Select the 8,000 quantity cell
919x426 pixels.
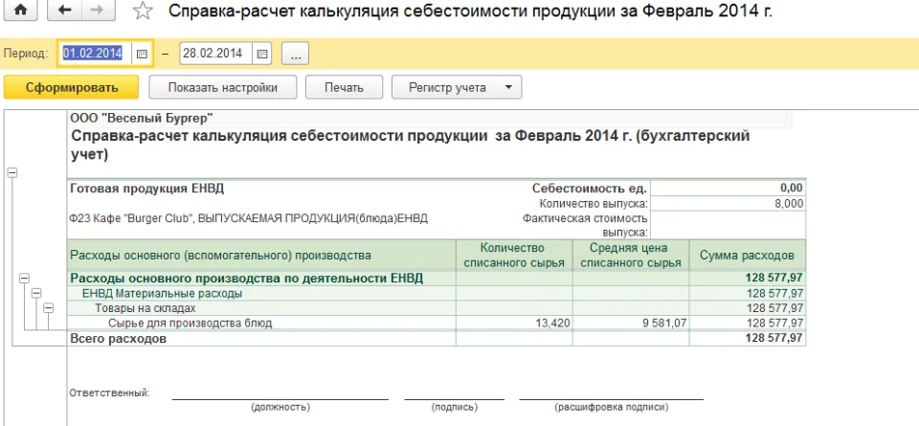[x=728, y=203]
